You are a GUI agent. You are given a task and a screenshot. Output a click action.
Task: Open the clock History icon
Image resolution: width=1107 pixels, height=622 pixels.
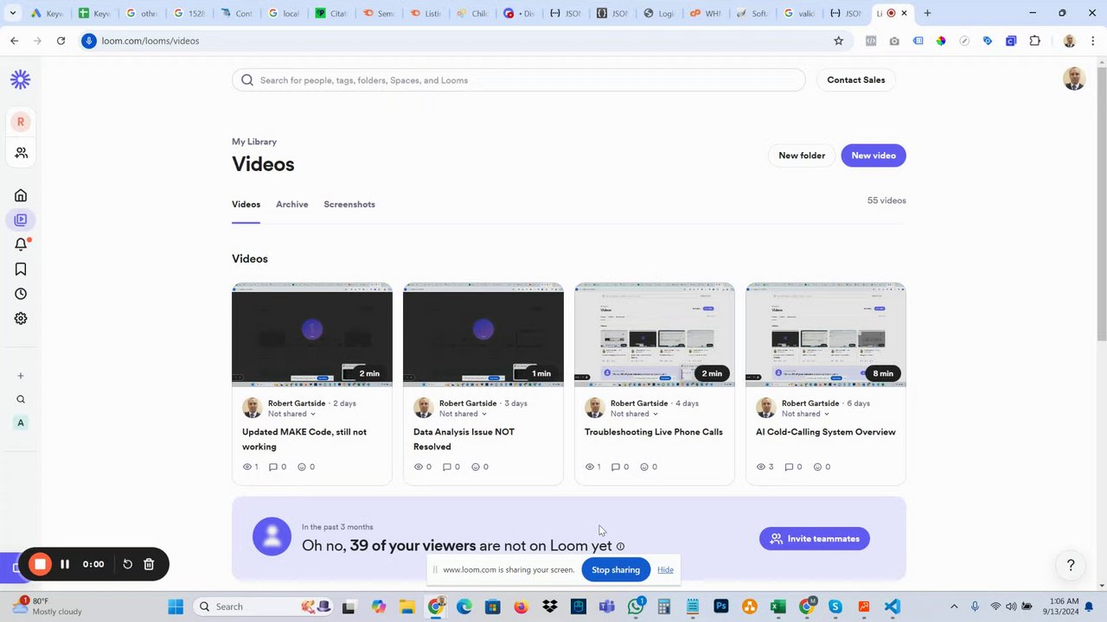tap(21, 294)
